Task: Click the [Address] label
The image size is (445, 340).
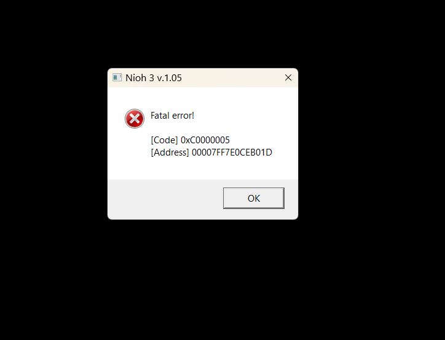Action: click(170, 152)
